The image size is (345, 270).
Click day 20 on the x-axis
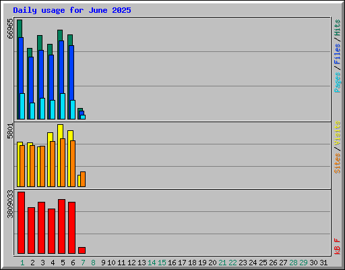pos(212,263)
